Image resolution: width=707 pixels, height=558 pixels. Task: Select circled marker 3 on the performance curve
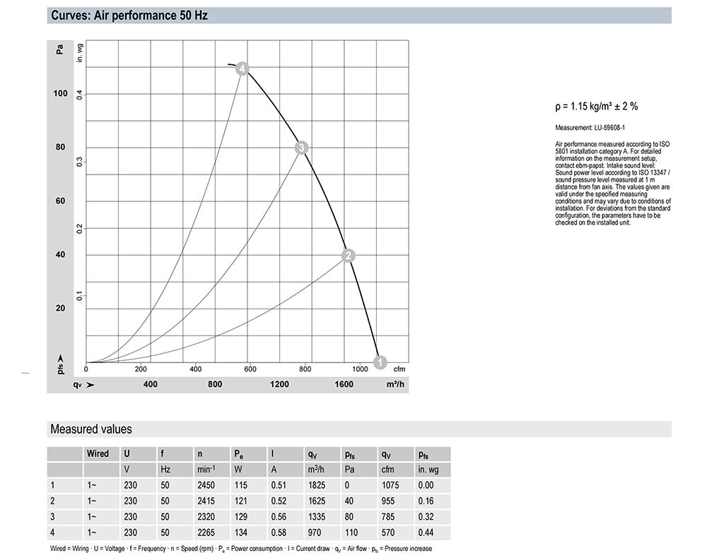(302, 148)
